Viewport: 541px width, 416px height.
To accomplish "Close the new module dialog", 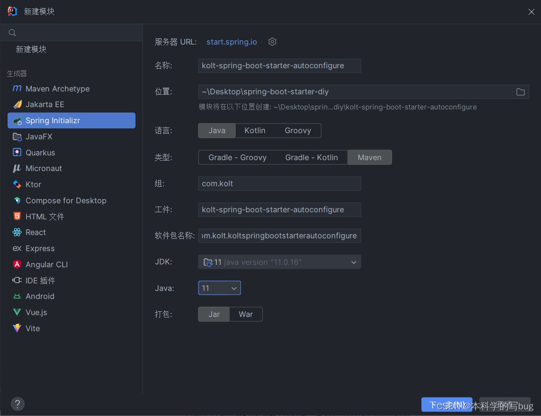I will [532, 12].
